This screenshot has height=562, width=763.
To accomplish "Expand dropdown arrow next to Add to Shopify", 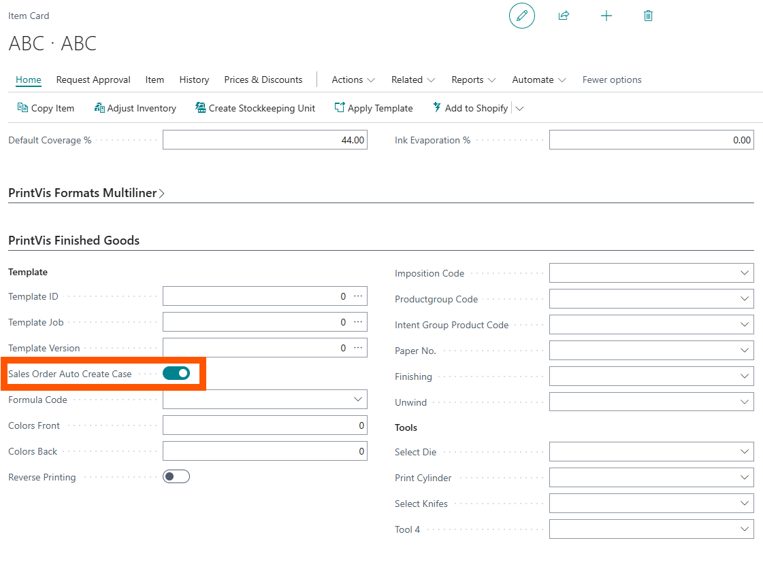I will tap(520, 108).
